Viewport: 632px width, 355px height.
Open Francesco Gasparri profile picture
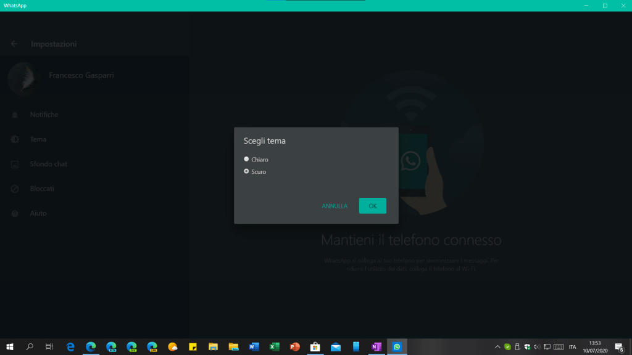pyautogui.click(x=23, y=80)
